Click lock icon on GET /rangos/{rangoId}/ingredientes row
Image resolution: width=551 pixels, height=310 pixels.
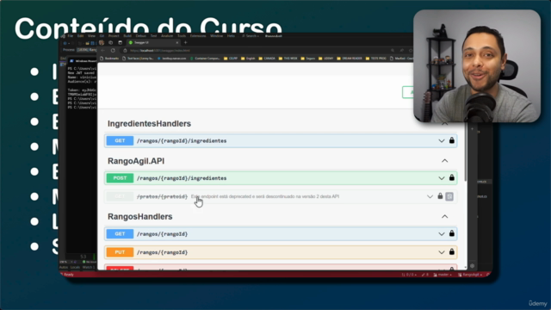[451, 140]
